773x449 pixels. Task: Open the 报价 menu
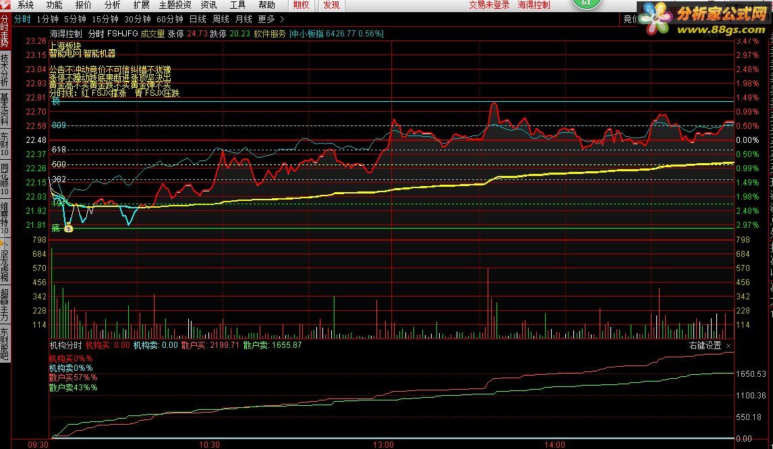[83, 5]
